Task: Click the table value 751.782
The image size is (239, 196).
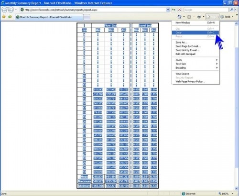Action: [x=124, y=181]
